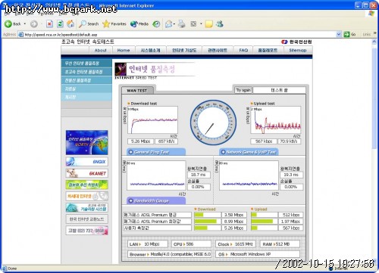Click the 18.7 ms ping delay value
This screenshot has width=379, height=273.
click(x=199, y=175)
